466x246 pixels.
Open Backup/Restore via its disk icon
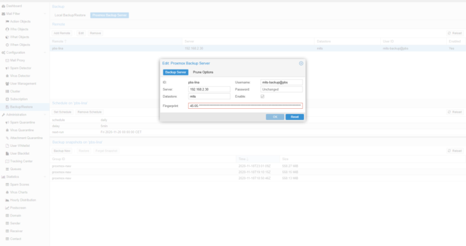tap(7, 107)
